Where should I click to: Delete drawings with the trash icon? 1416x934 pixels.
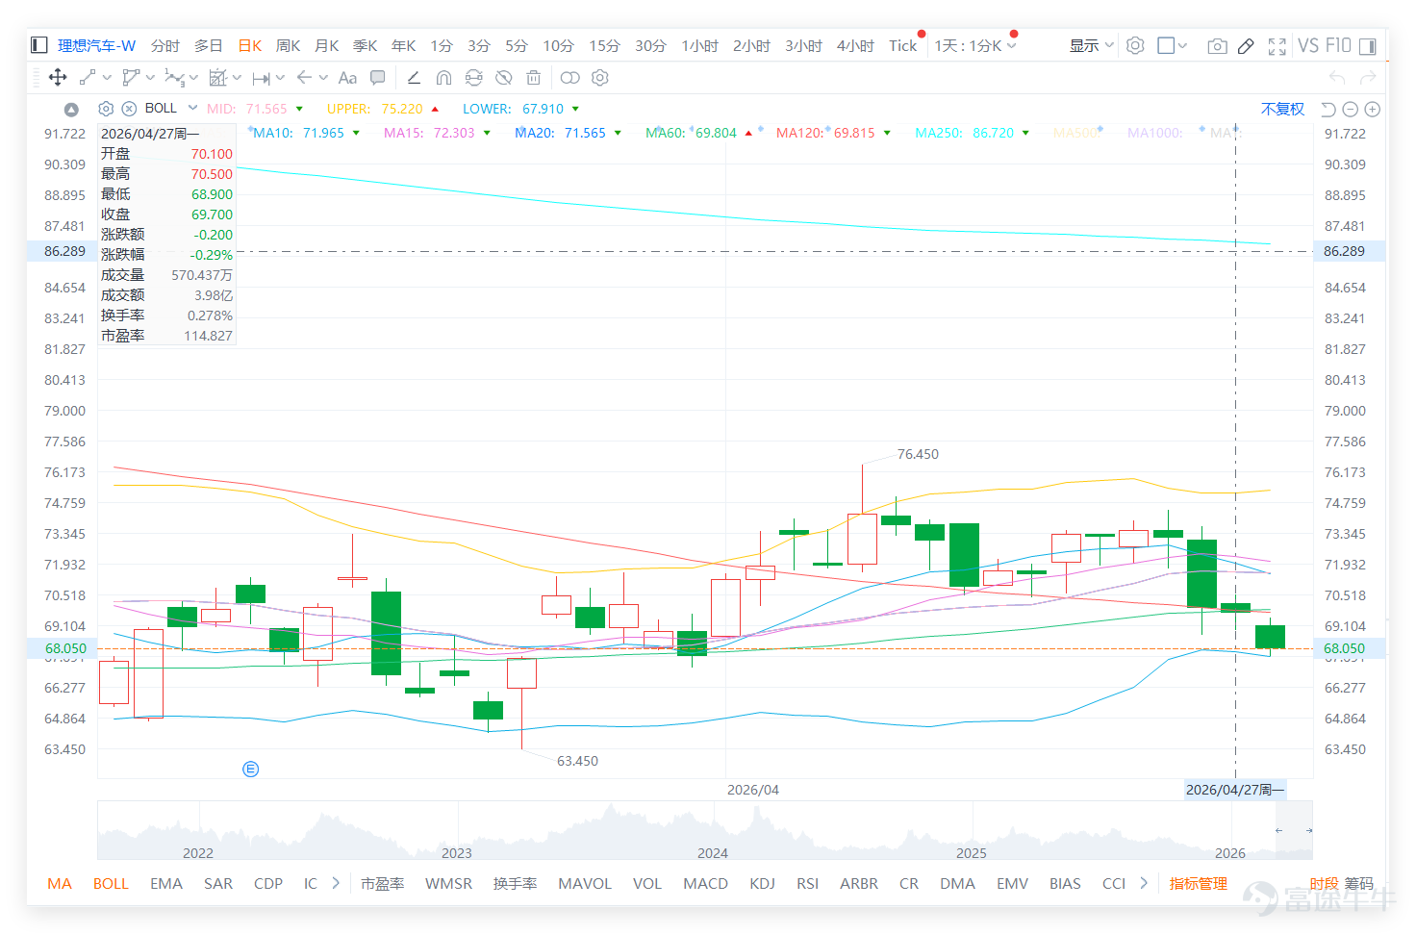tap(534, 78)
